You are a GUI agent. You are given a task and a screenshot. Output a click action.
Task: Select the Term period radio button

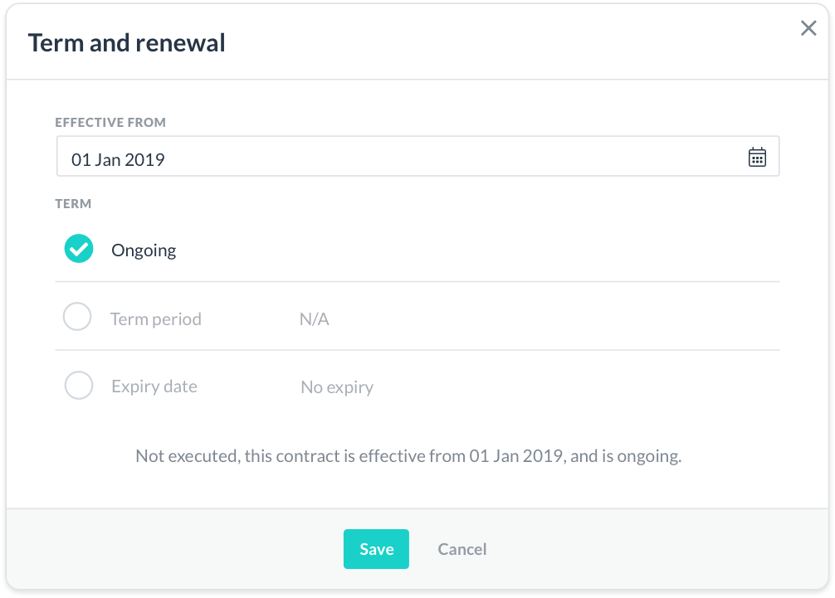coord(77,316)
